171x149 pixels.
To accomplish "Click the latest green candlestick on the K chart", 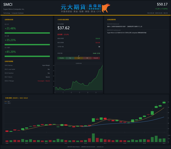I will click(x=164, y=102).
